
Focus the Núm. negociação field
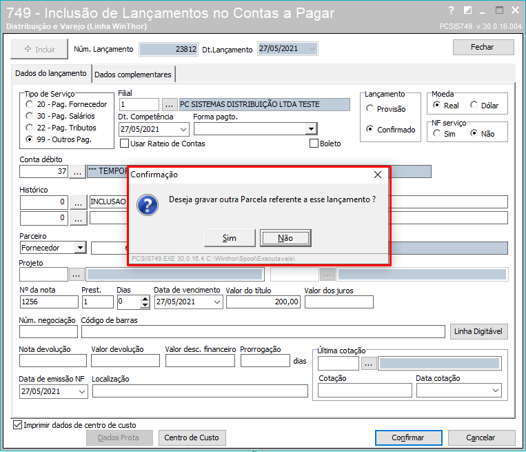pyautogui.click(x=49, y=332)
